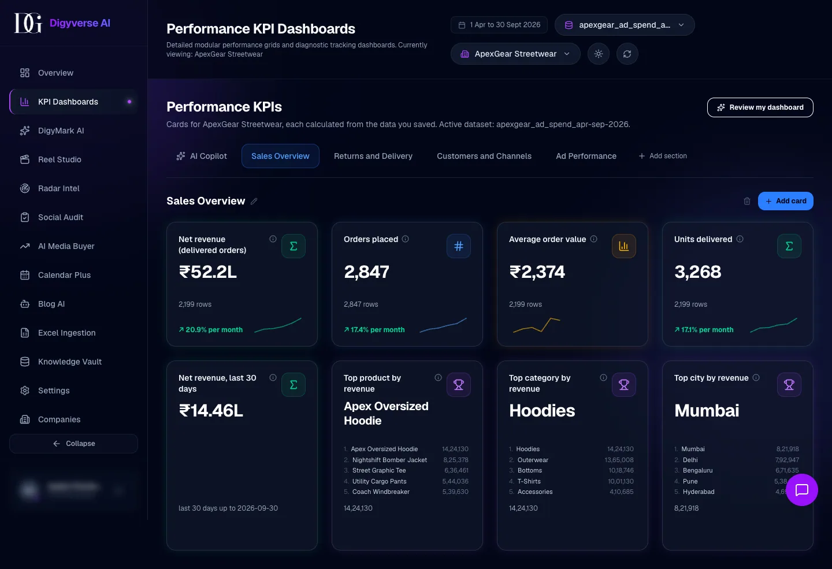This screenshot has width=832, height=569.
Task: Click info icon on Top city by revenue
Action: (756, 377)
